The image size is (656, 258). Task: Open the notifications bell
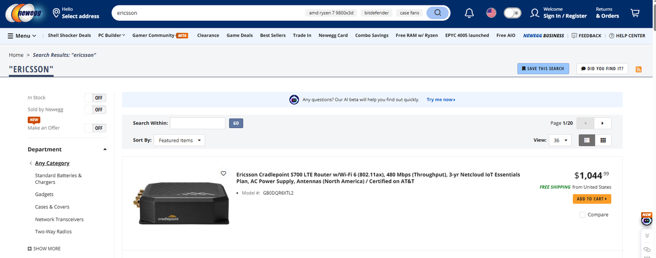point(468,13)
